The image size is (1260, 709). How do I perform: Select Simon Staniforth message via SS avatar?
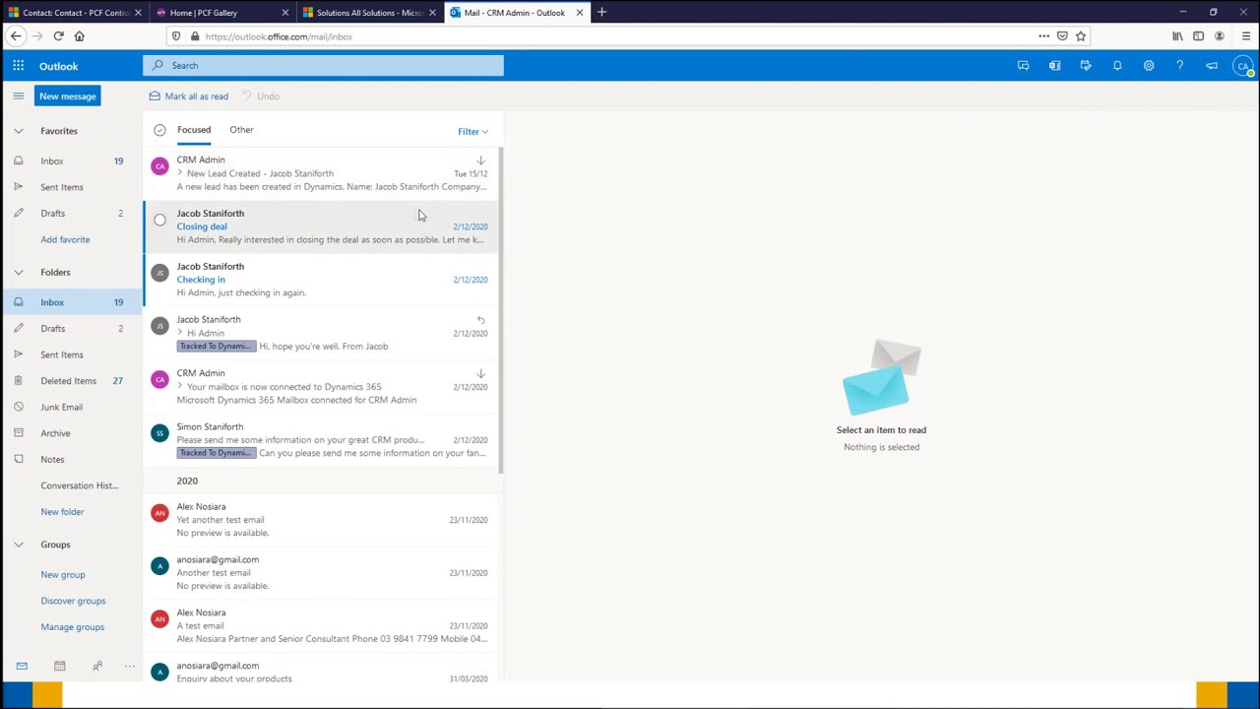tap(159, 434)
